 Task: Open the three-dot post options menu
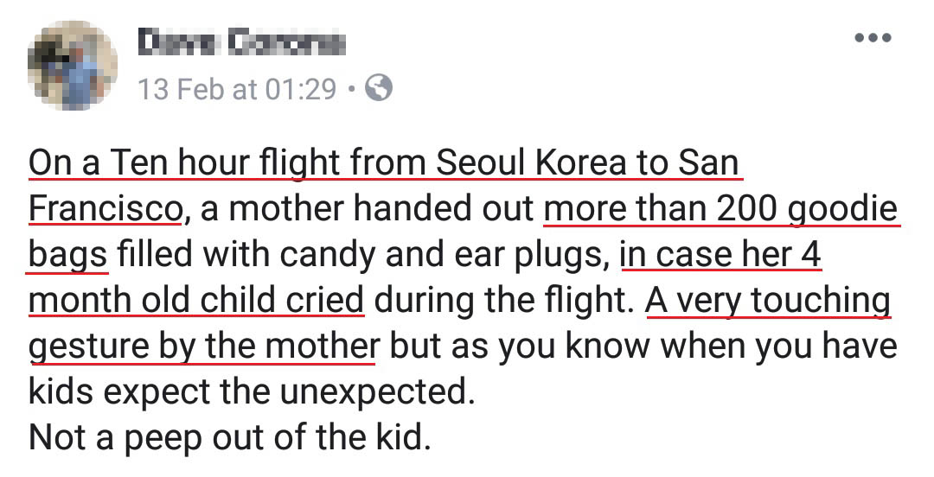(x=872, y=38)
